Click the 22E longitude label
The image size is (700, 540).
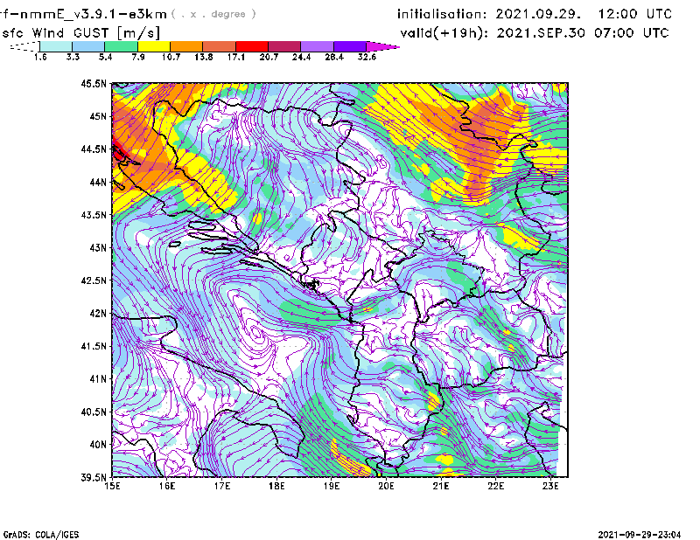(496, 486)
